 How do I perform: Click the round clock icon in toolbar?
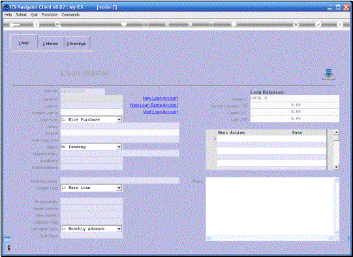pos(146,24)
